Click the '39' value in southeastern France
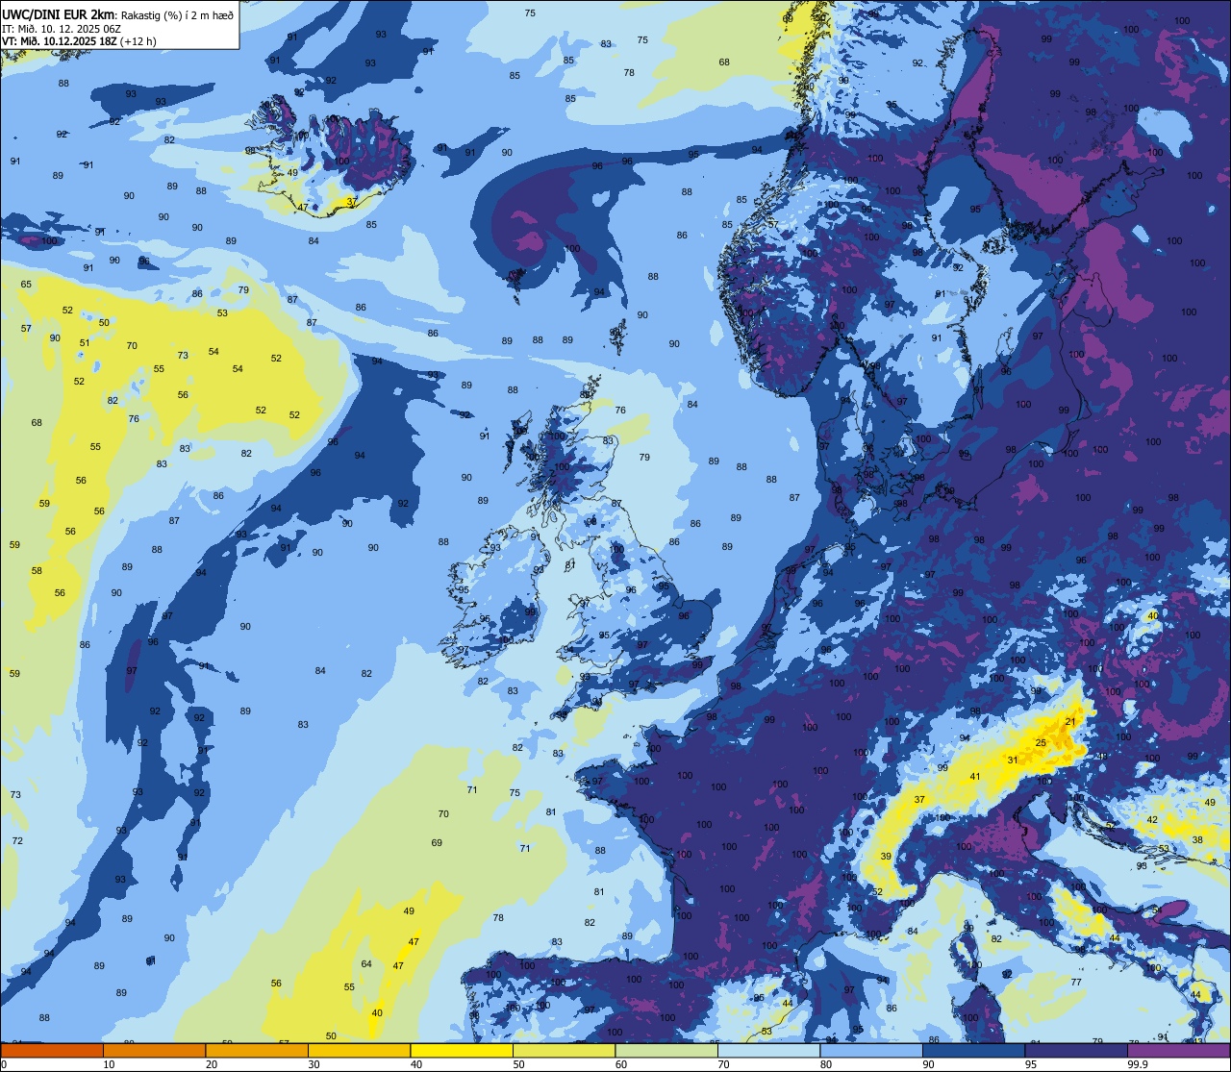The image size is (1231, 1072). click(885, 857)
